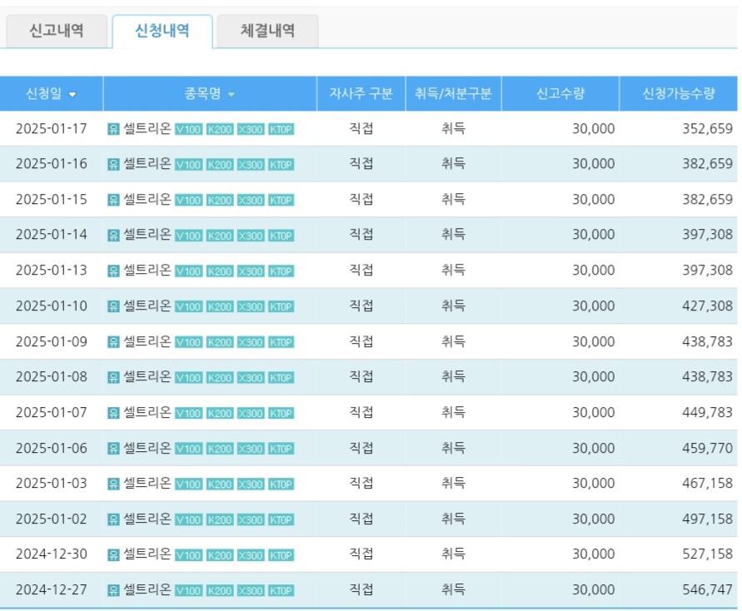Open 셀트리온 stock name in the 2025-01-15 row
This screenshot has width=742, height=611.
click(147, 199)
